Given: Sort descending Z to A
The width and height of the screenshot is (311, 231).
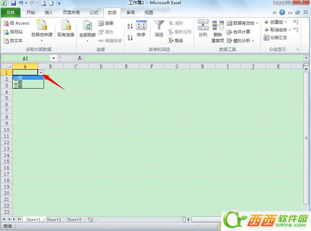Looking at the screenshot, I should [130, 37].
